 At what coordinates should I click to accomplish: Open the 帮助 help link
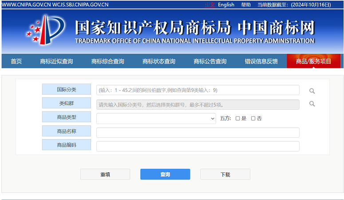click(x=246, y=4)
